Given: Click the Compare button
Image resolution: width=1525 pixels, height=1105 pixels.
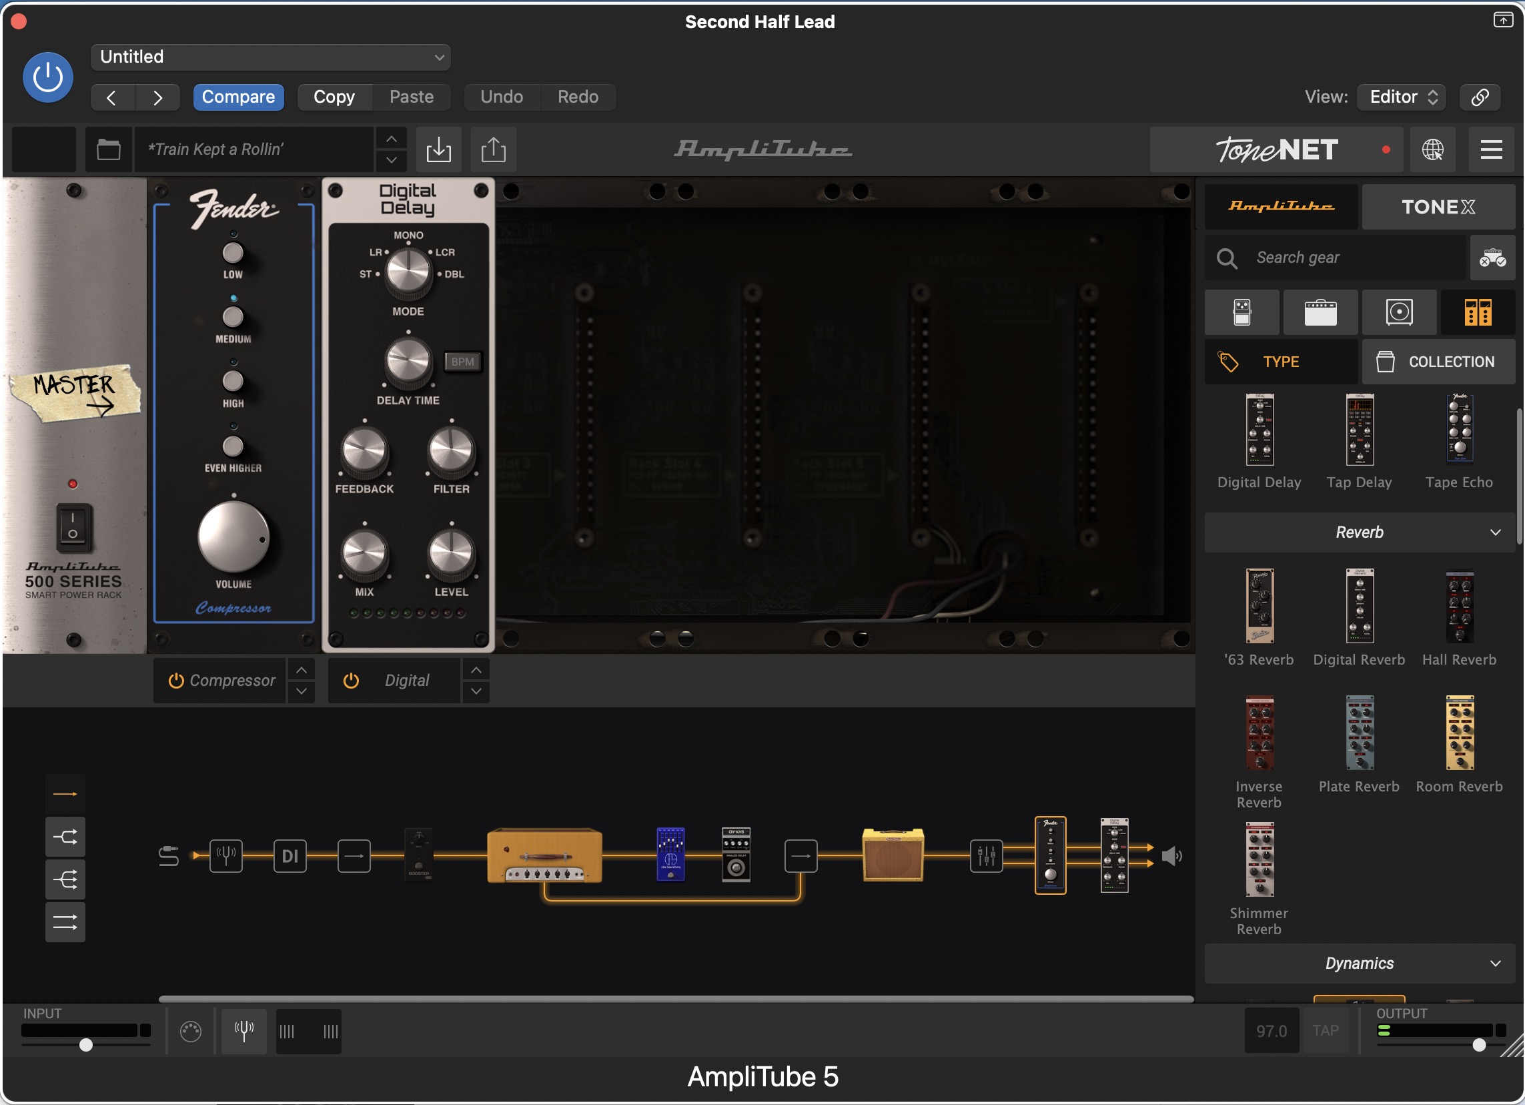Looking at the screenshot, I should click(238, 97).
